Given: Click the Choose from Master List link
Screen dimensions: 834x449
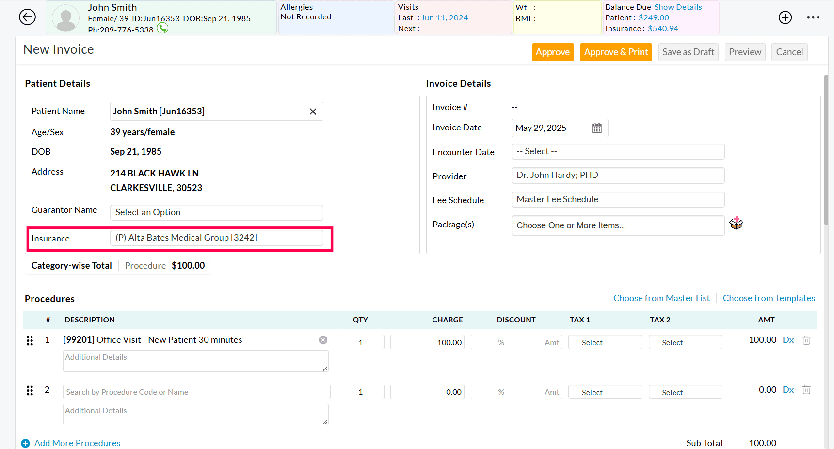Looking at the screenshot, I should pyautogui.click(x=661, y=298).
